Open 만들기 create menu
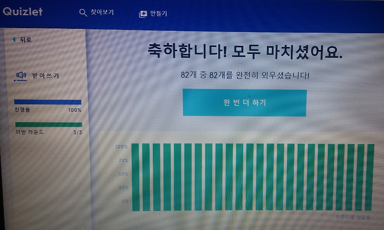This screenshot has width=384, height=230. point(158,13)
